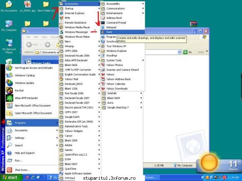Expand the Google SketchUp 7 group
The image size is (242, 181).
tap(122, 108)
